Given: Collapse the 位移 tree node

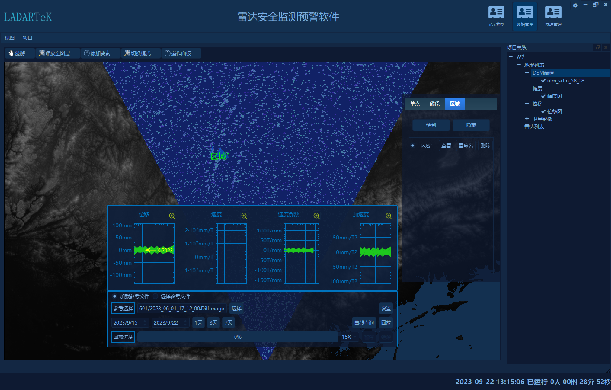Looking at the screenshot, I should (527, 104).
